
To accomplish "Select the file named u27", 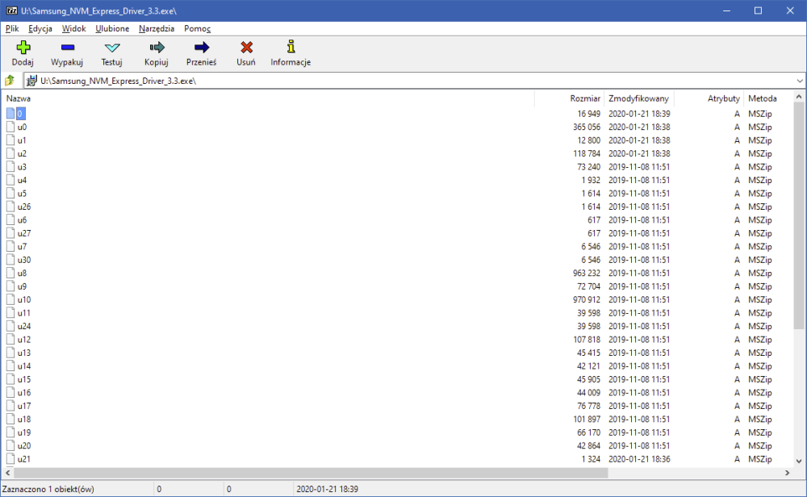I will [23, 233].
